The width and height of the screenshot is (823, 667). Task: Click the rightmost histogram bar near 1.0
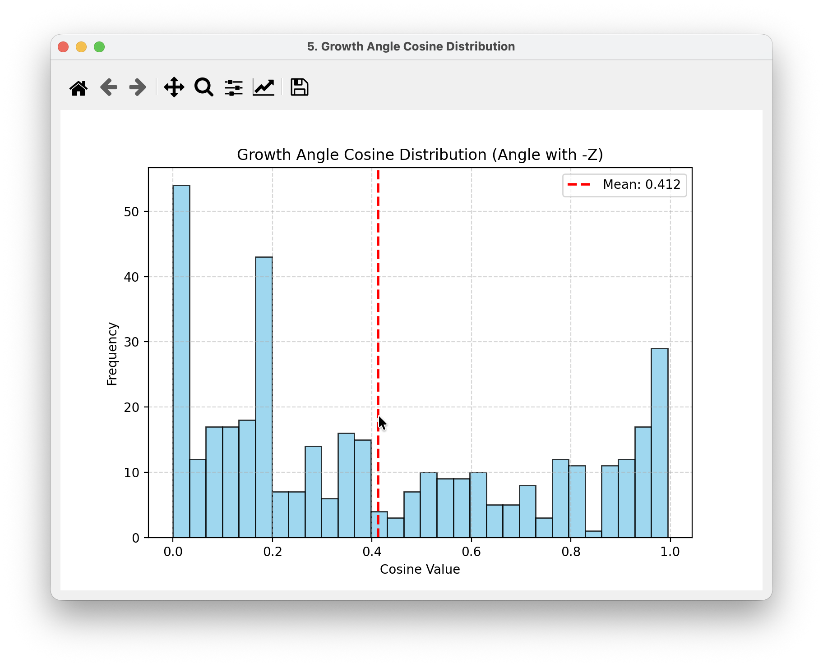coord(660,442)
